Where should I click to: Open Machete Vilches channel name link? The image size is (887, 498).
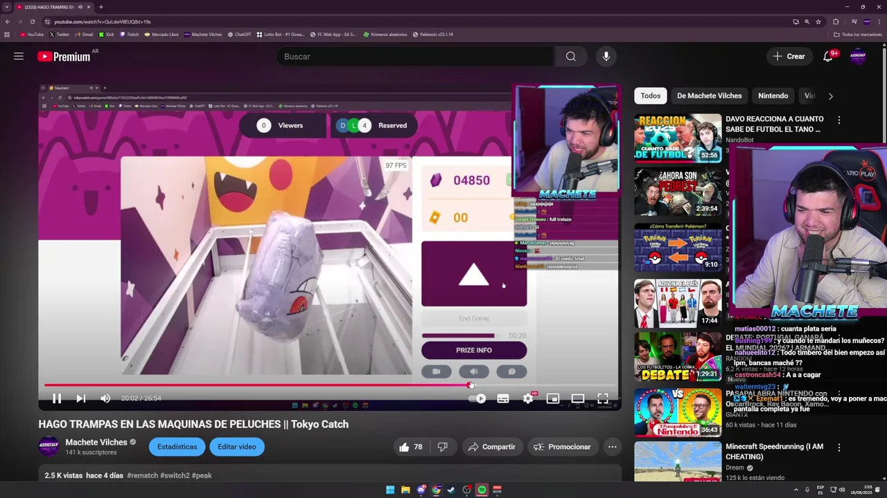coord(96,442)
